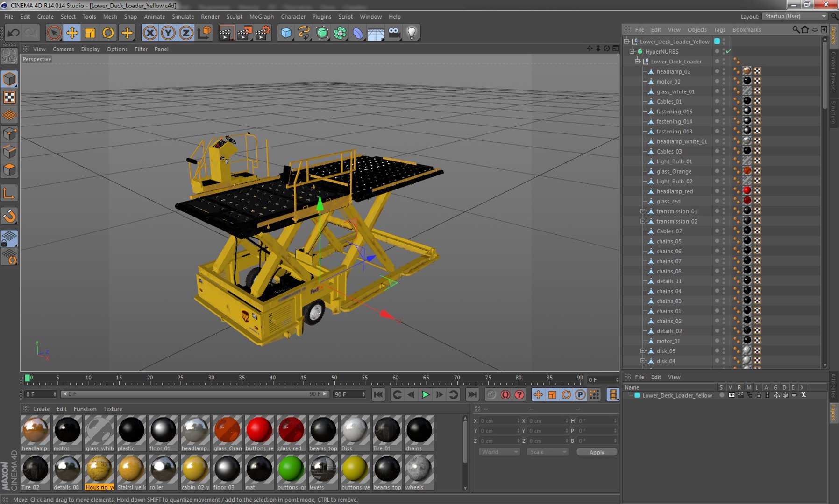Open the Scale mode dropdown
The height and width of the screenshot is (504, 839).
tap(547, 452)
